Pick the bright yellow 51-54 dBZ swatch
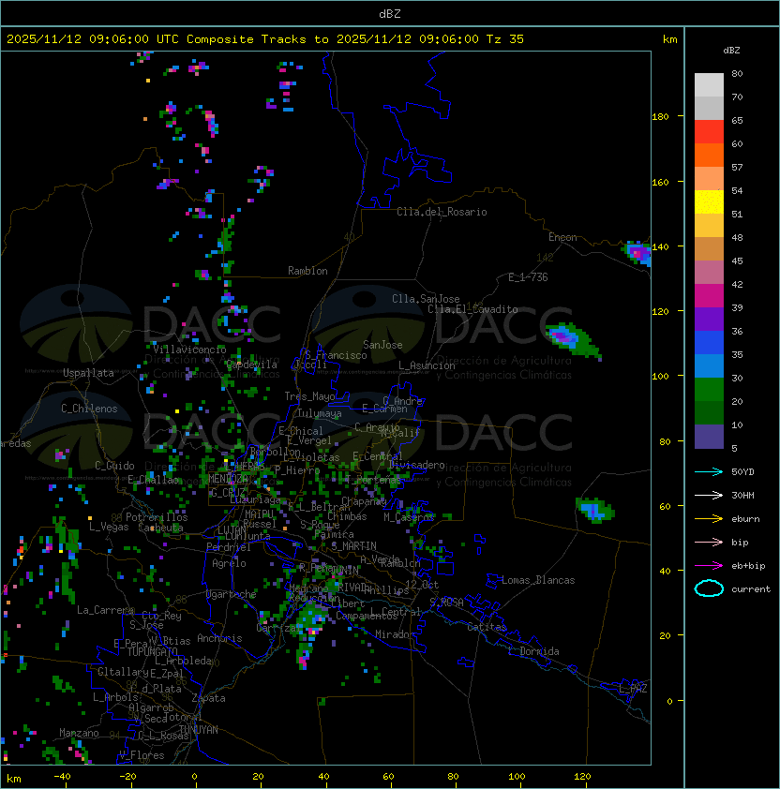The height and width of the screenshot is (789, 780). coord(709,202)
